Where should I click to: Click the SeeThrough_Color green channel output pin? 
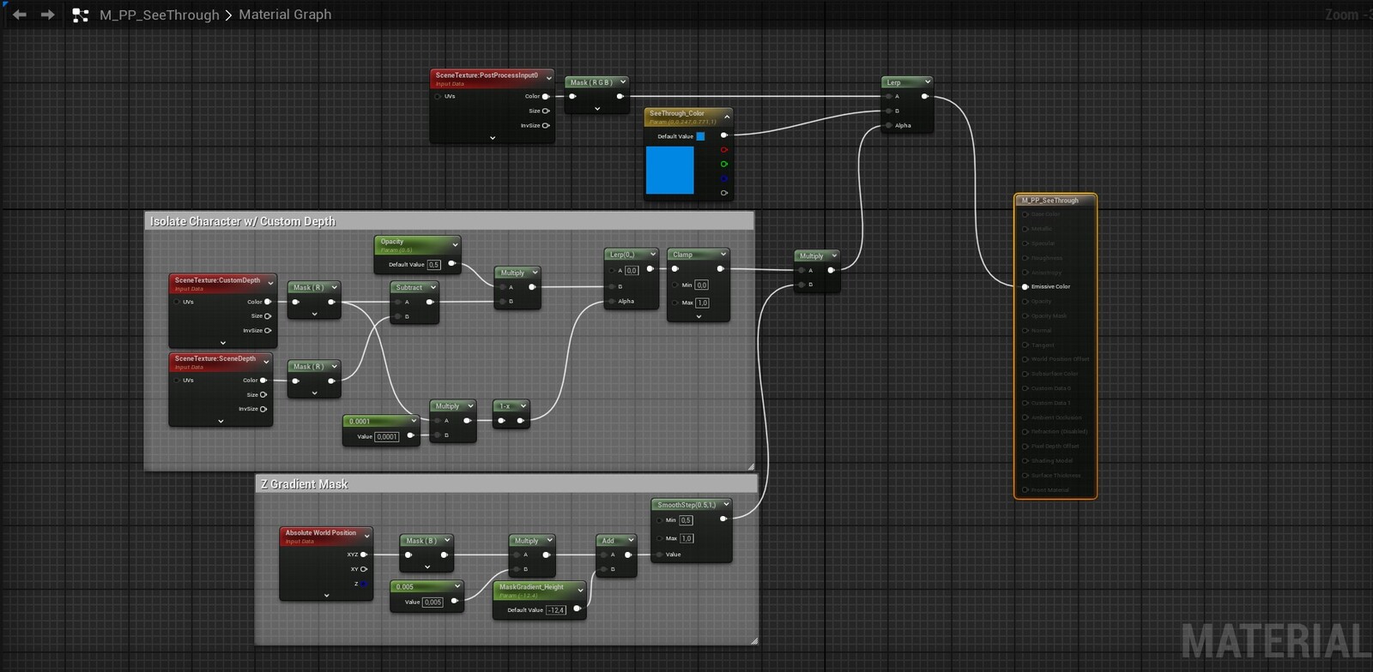pos(723,165)
